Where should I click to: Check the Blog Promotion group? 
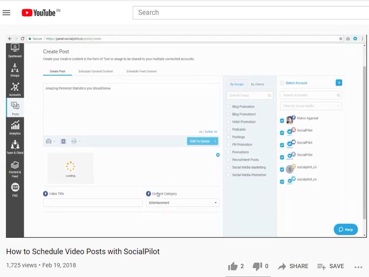click(228, 107)
